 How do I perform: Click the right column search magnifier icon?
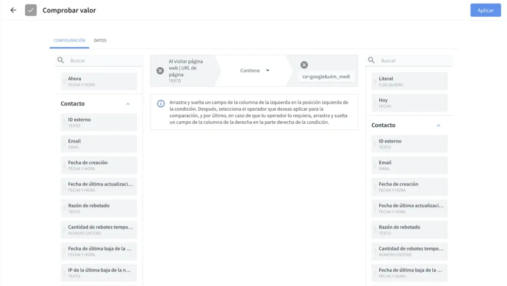[x=371, y=60]
